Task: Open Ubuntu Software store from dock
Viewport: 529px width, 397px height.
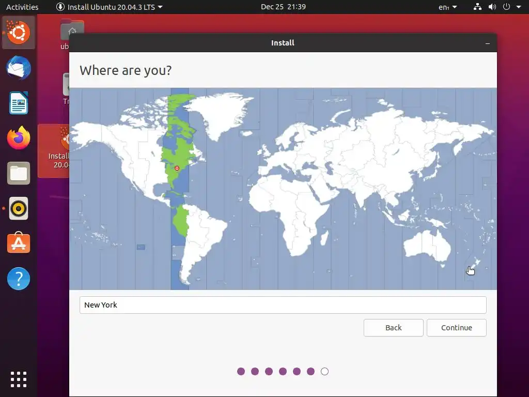Action: pos(19,243)
